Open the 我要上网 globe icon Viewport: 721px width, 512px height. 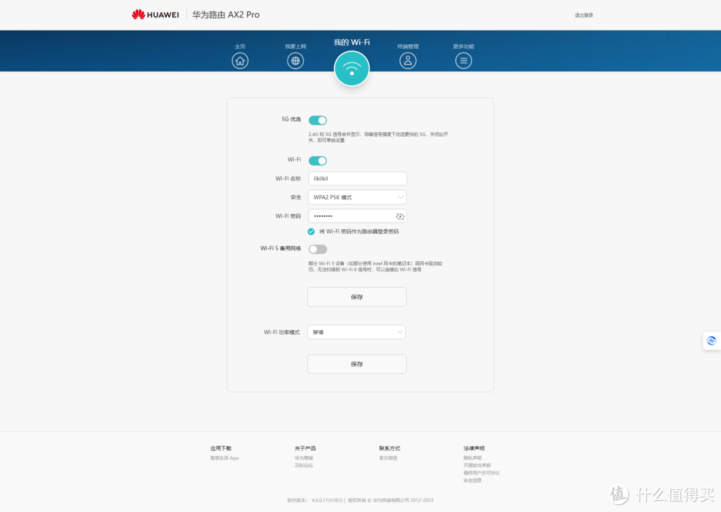pyautogui.click(x=295, y=61)
